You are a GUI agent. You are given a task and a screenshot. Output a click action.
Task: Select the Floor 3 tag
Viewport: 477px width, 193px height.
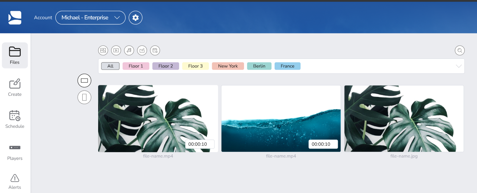click(196, 66)
